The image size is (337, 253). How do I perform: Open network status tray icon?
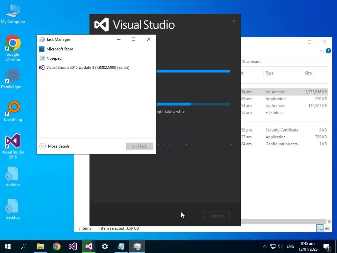pos(273,246)
